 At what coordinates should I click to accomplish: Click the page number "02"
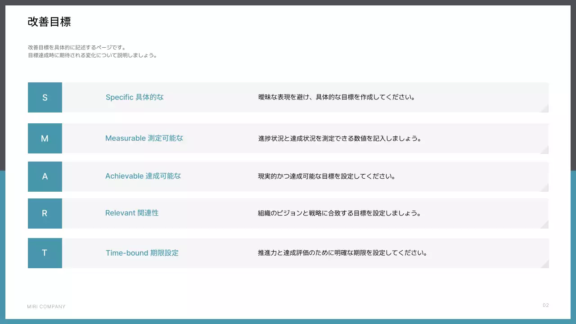coord(546,305)
